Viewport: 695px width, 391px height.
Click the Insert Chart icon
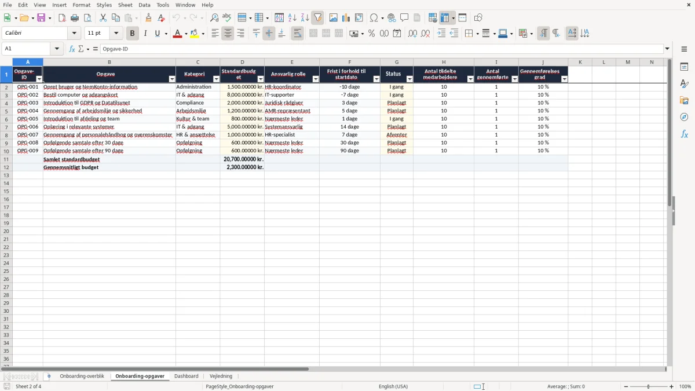coord(346,18)
